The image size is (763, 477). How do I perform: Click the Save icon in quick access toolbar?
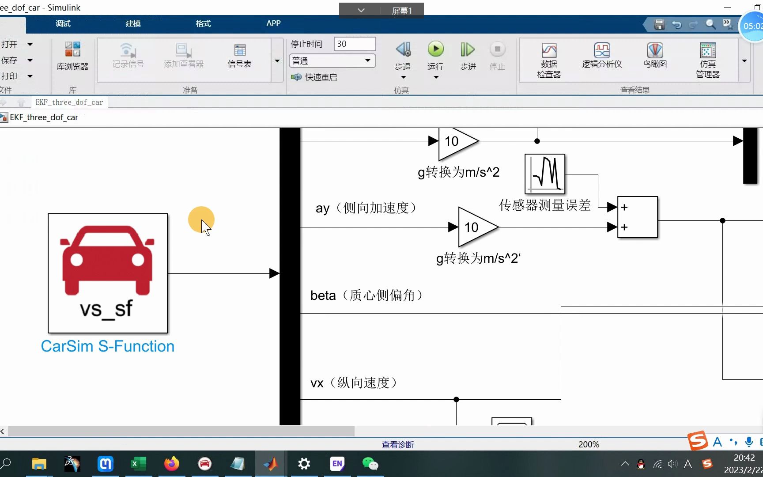(x=659, y=25)
